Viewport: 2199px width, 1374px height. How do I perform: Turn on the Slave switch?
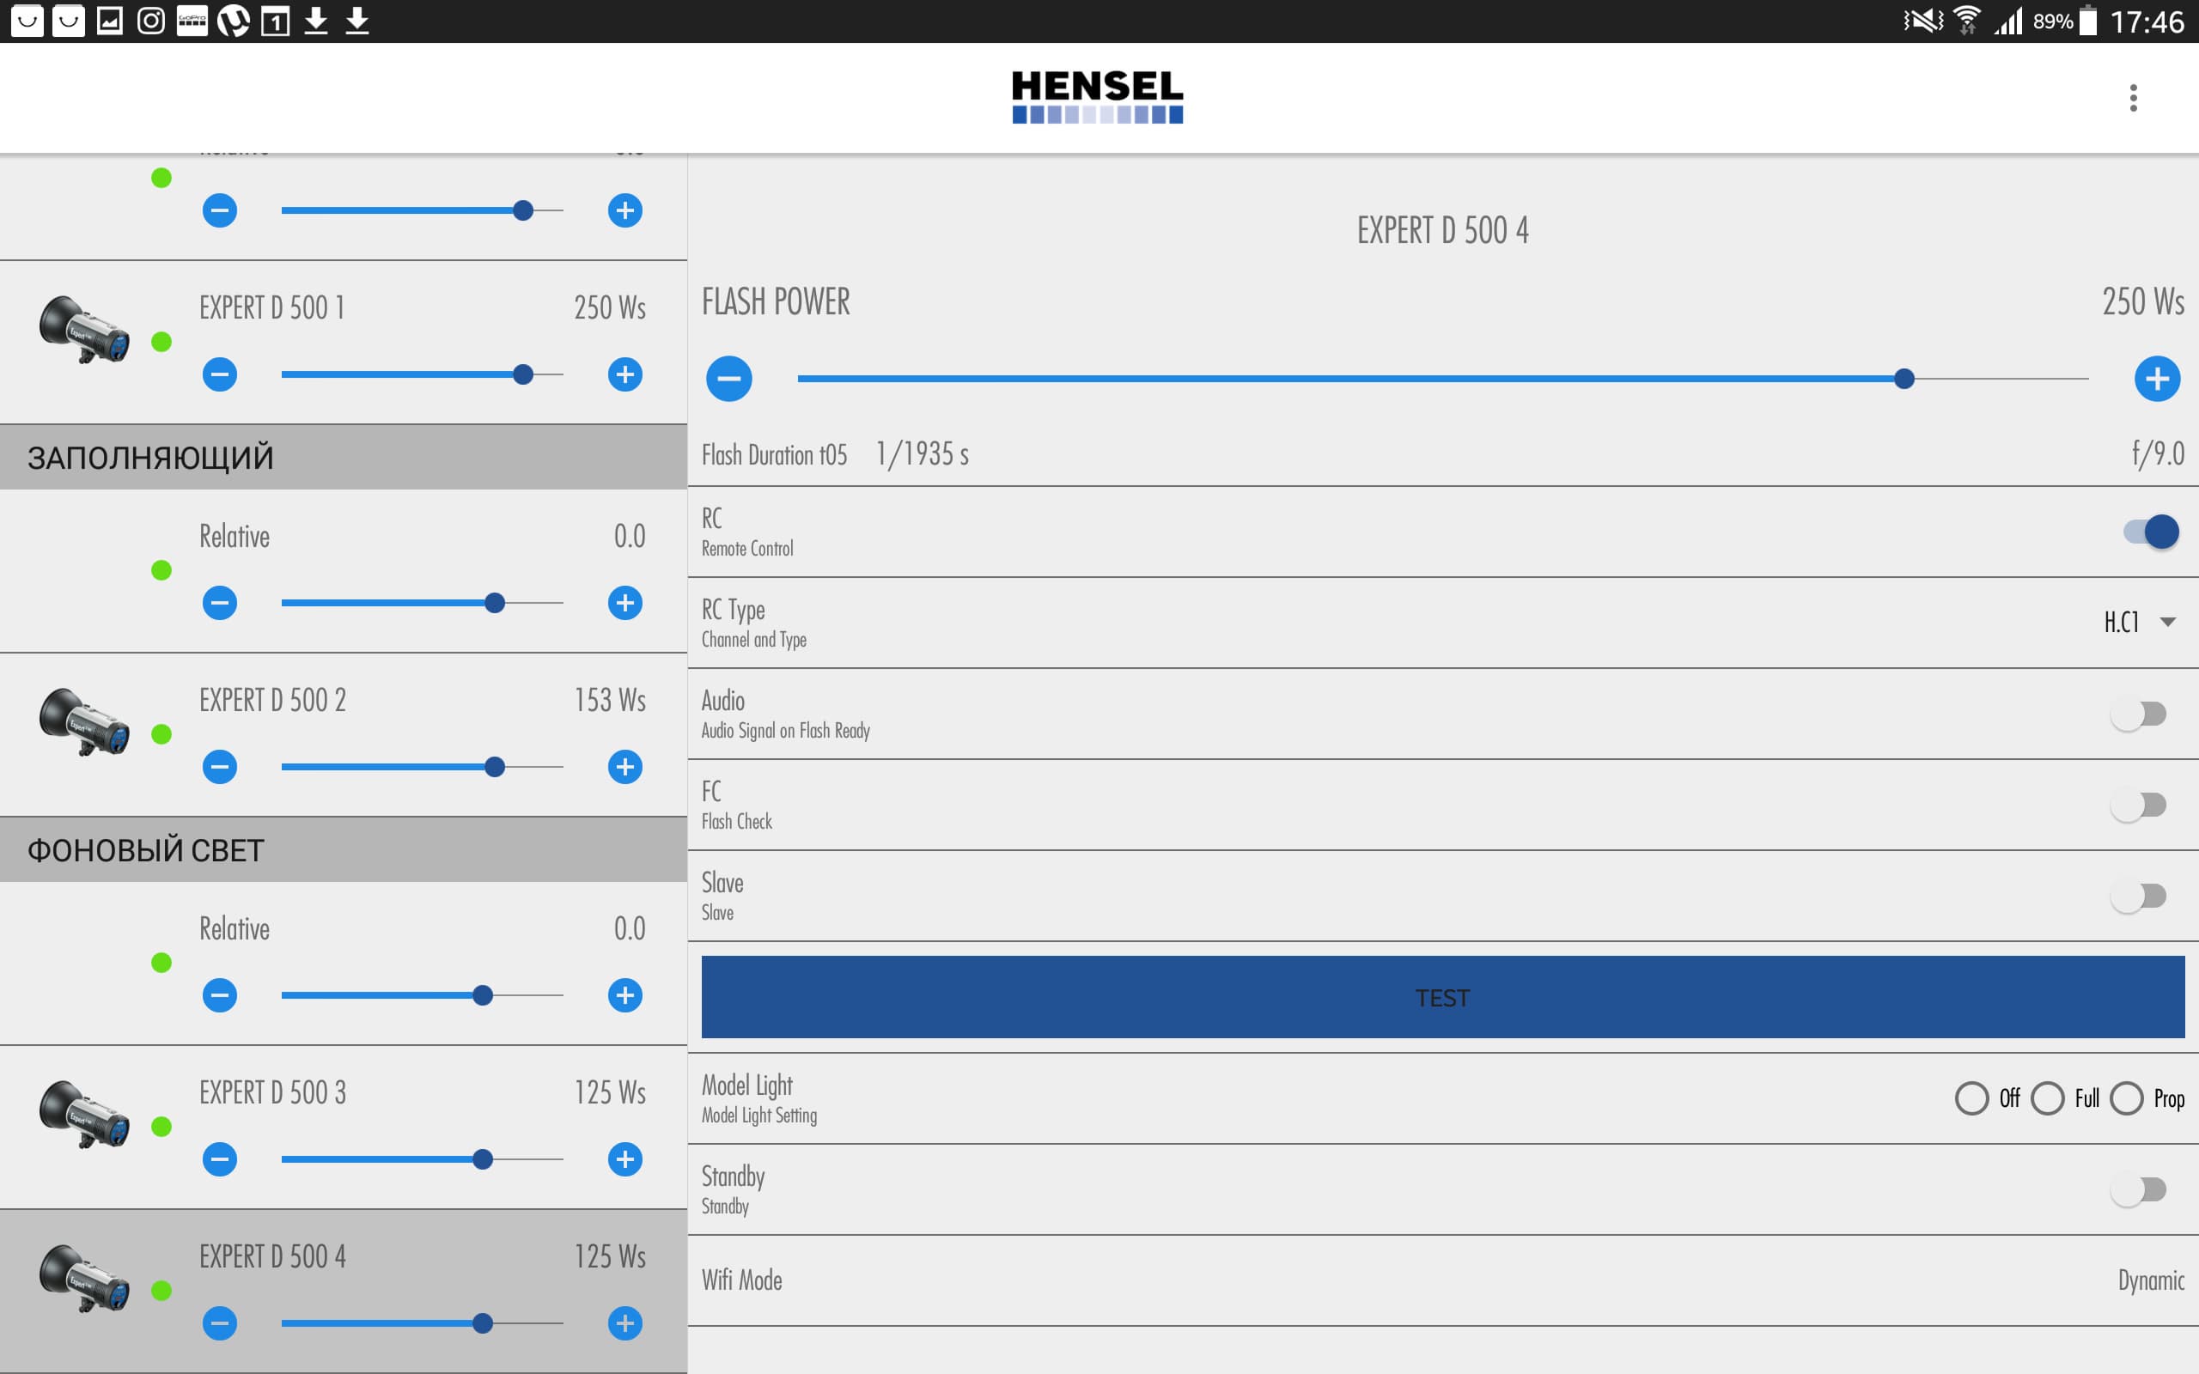click(x=2138, y=896)
